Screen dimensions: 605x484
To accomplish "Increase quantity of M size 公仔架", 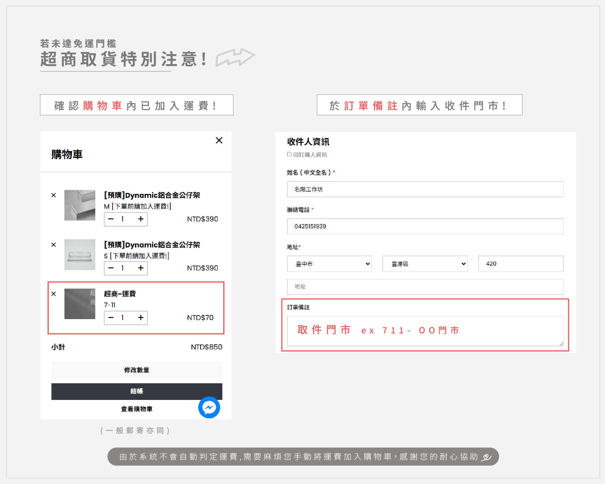I will pyautogui.click(x=141, y=219).
